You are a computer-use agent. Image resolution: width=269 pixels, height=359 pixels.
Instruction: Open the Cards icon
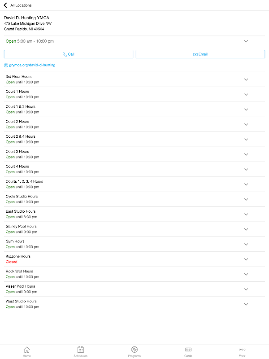pyautogui.click(x=188, y=350)
